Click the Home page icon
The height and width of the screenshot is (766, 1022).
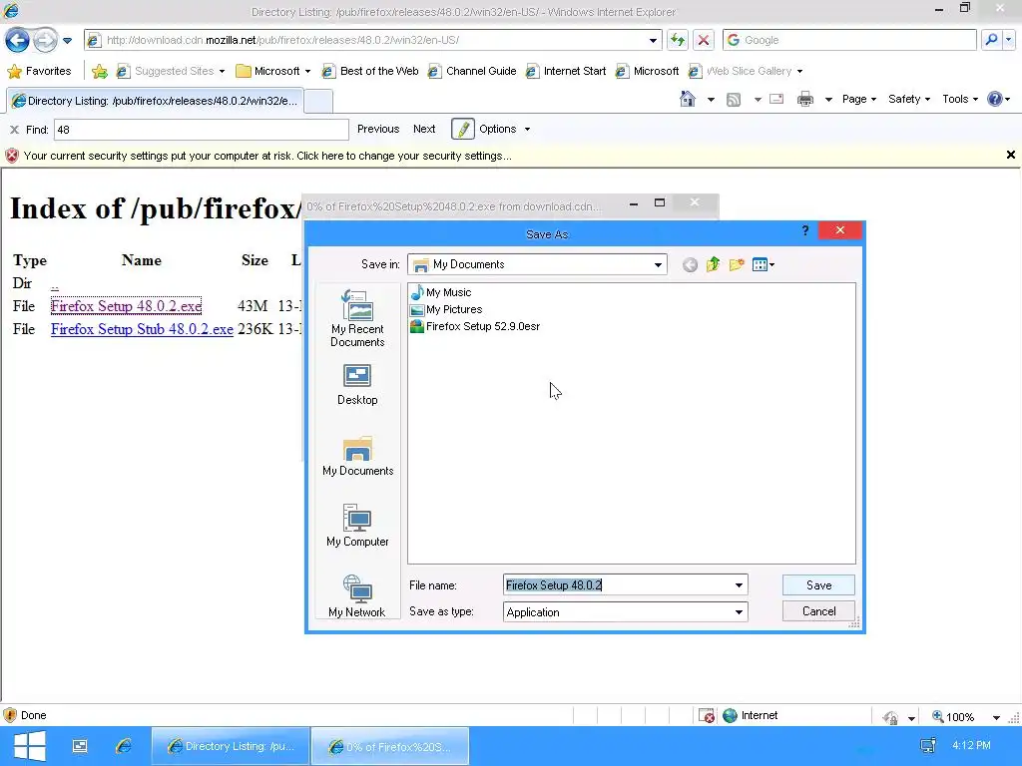tap(688, 99)
